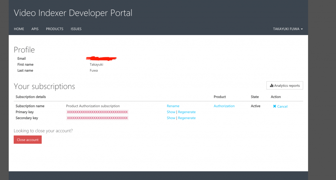This screenshot has width=336, height=180.
Task: Click the red Close account button
Action: pyautogui.click(x=28, y=140)
